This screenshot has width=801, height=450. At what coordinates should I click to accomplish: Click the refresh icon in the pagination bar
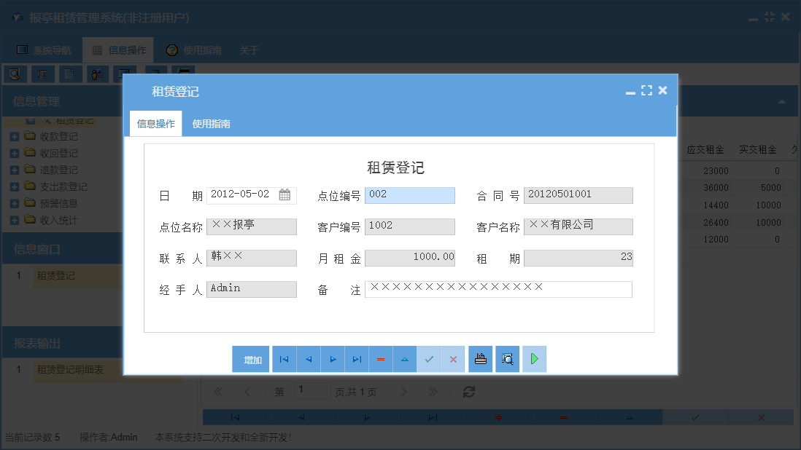point(469,391)
